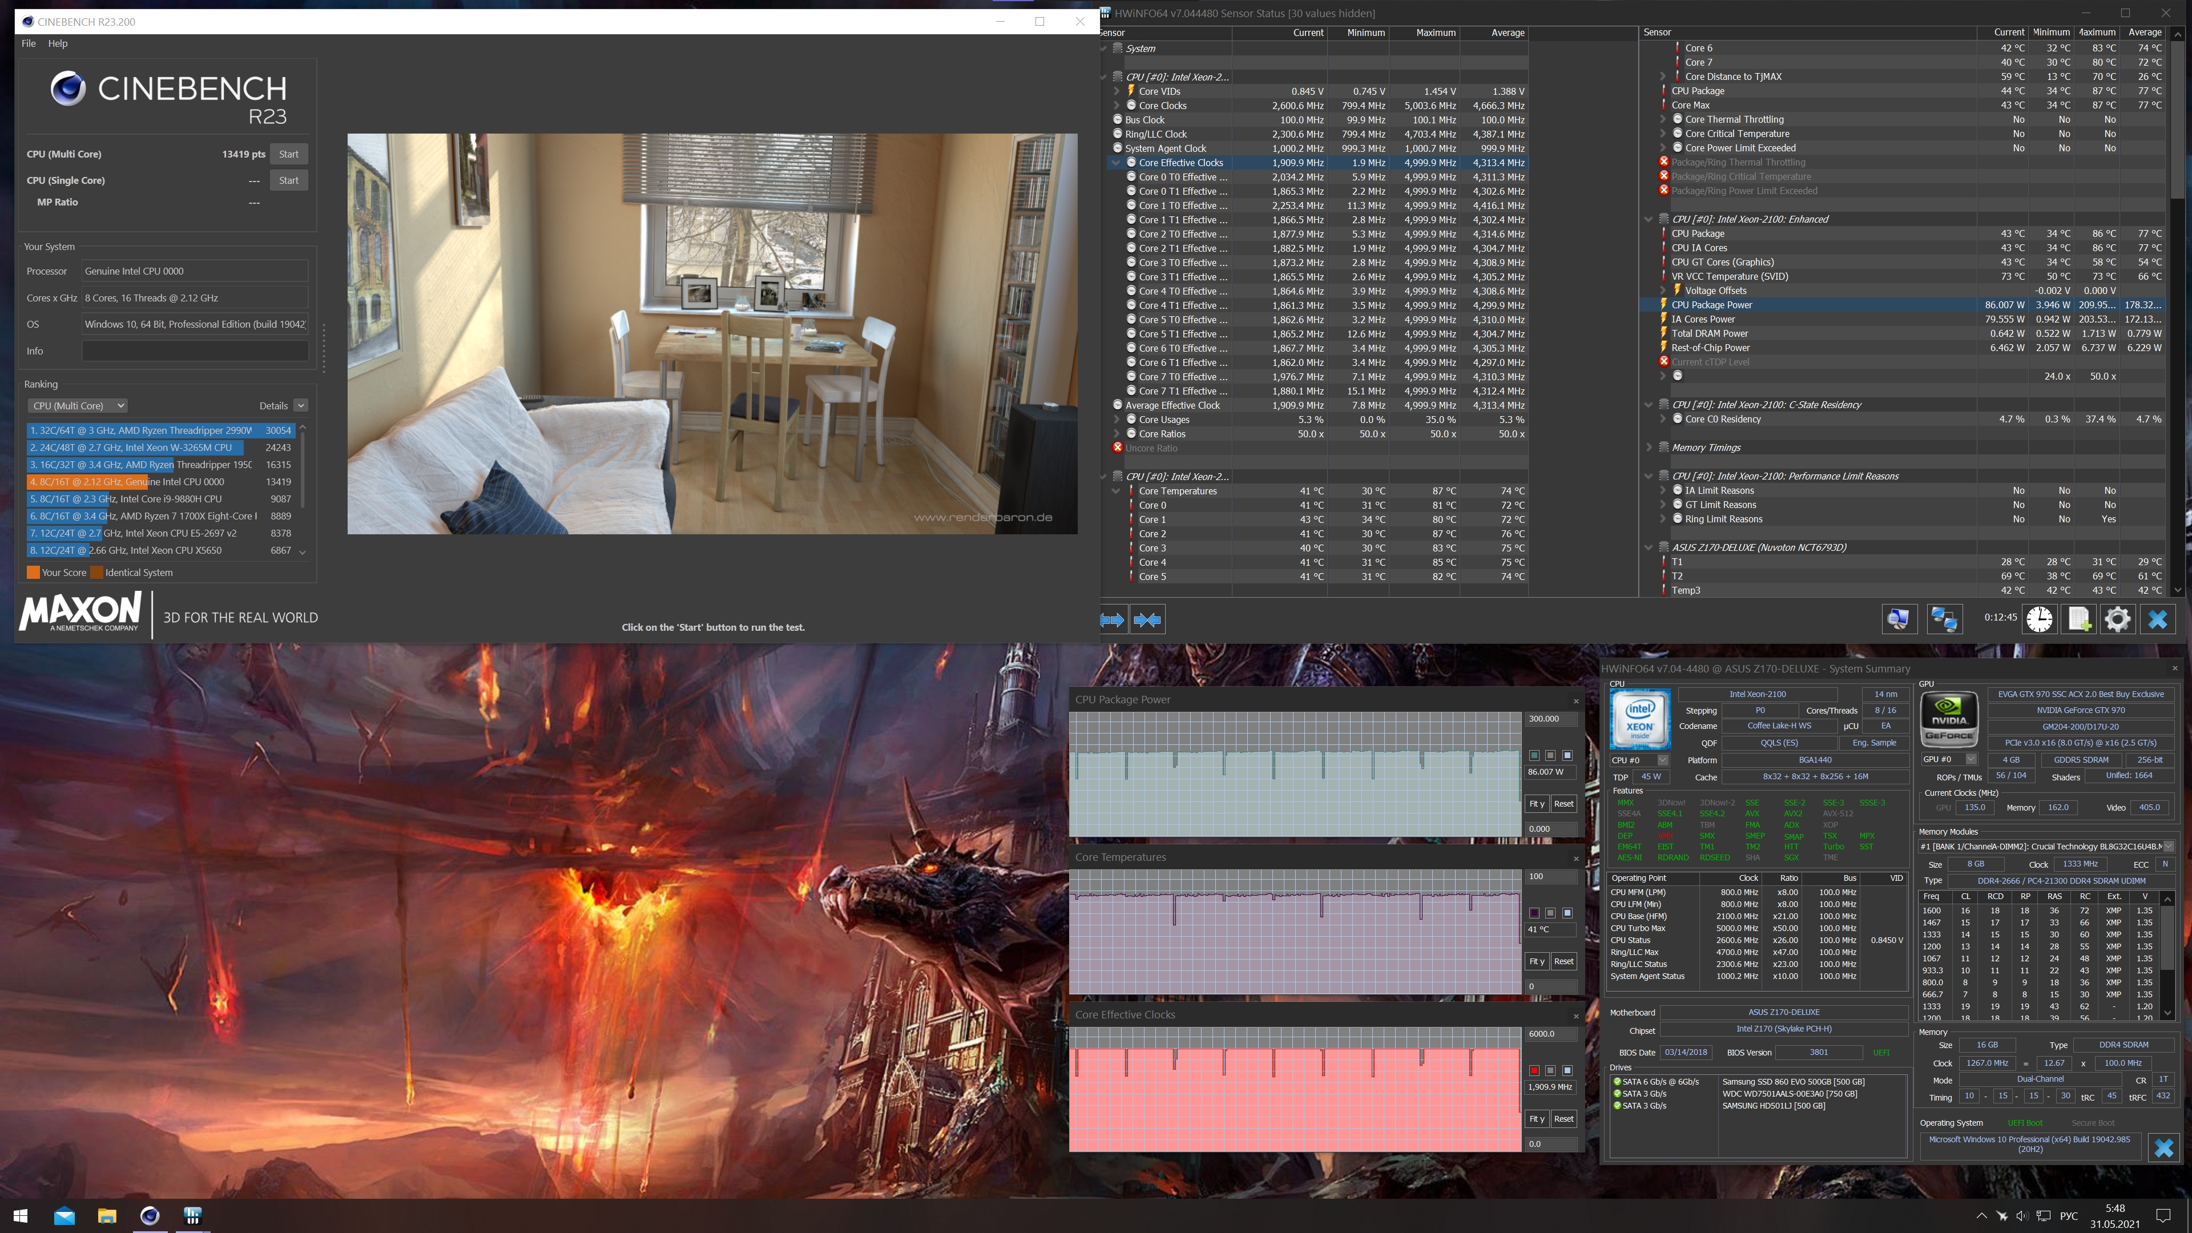Click Fit y in CPU Package Power graph
The image size is (2192, 1233).
tap(1537, 803)
